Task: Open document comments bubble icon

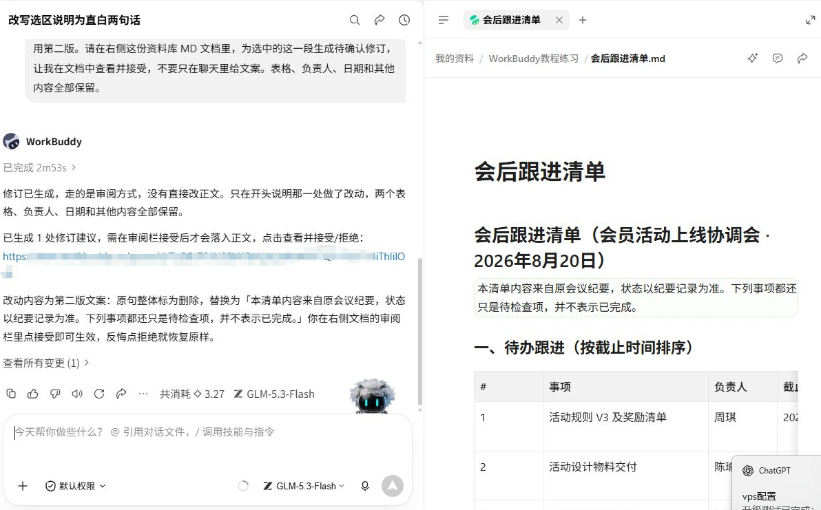Action: (778, 58)
